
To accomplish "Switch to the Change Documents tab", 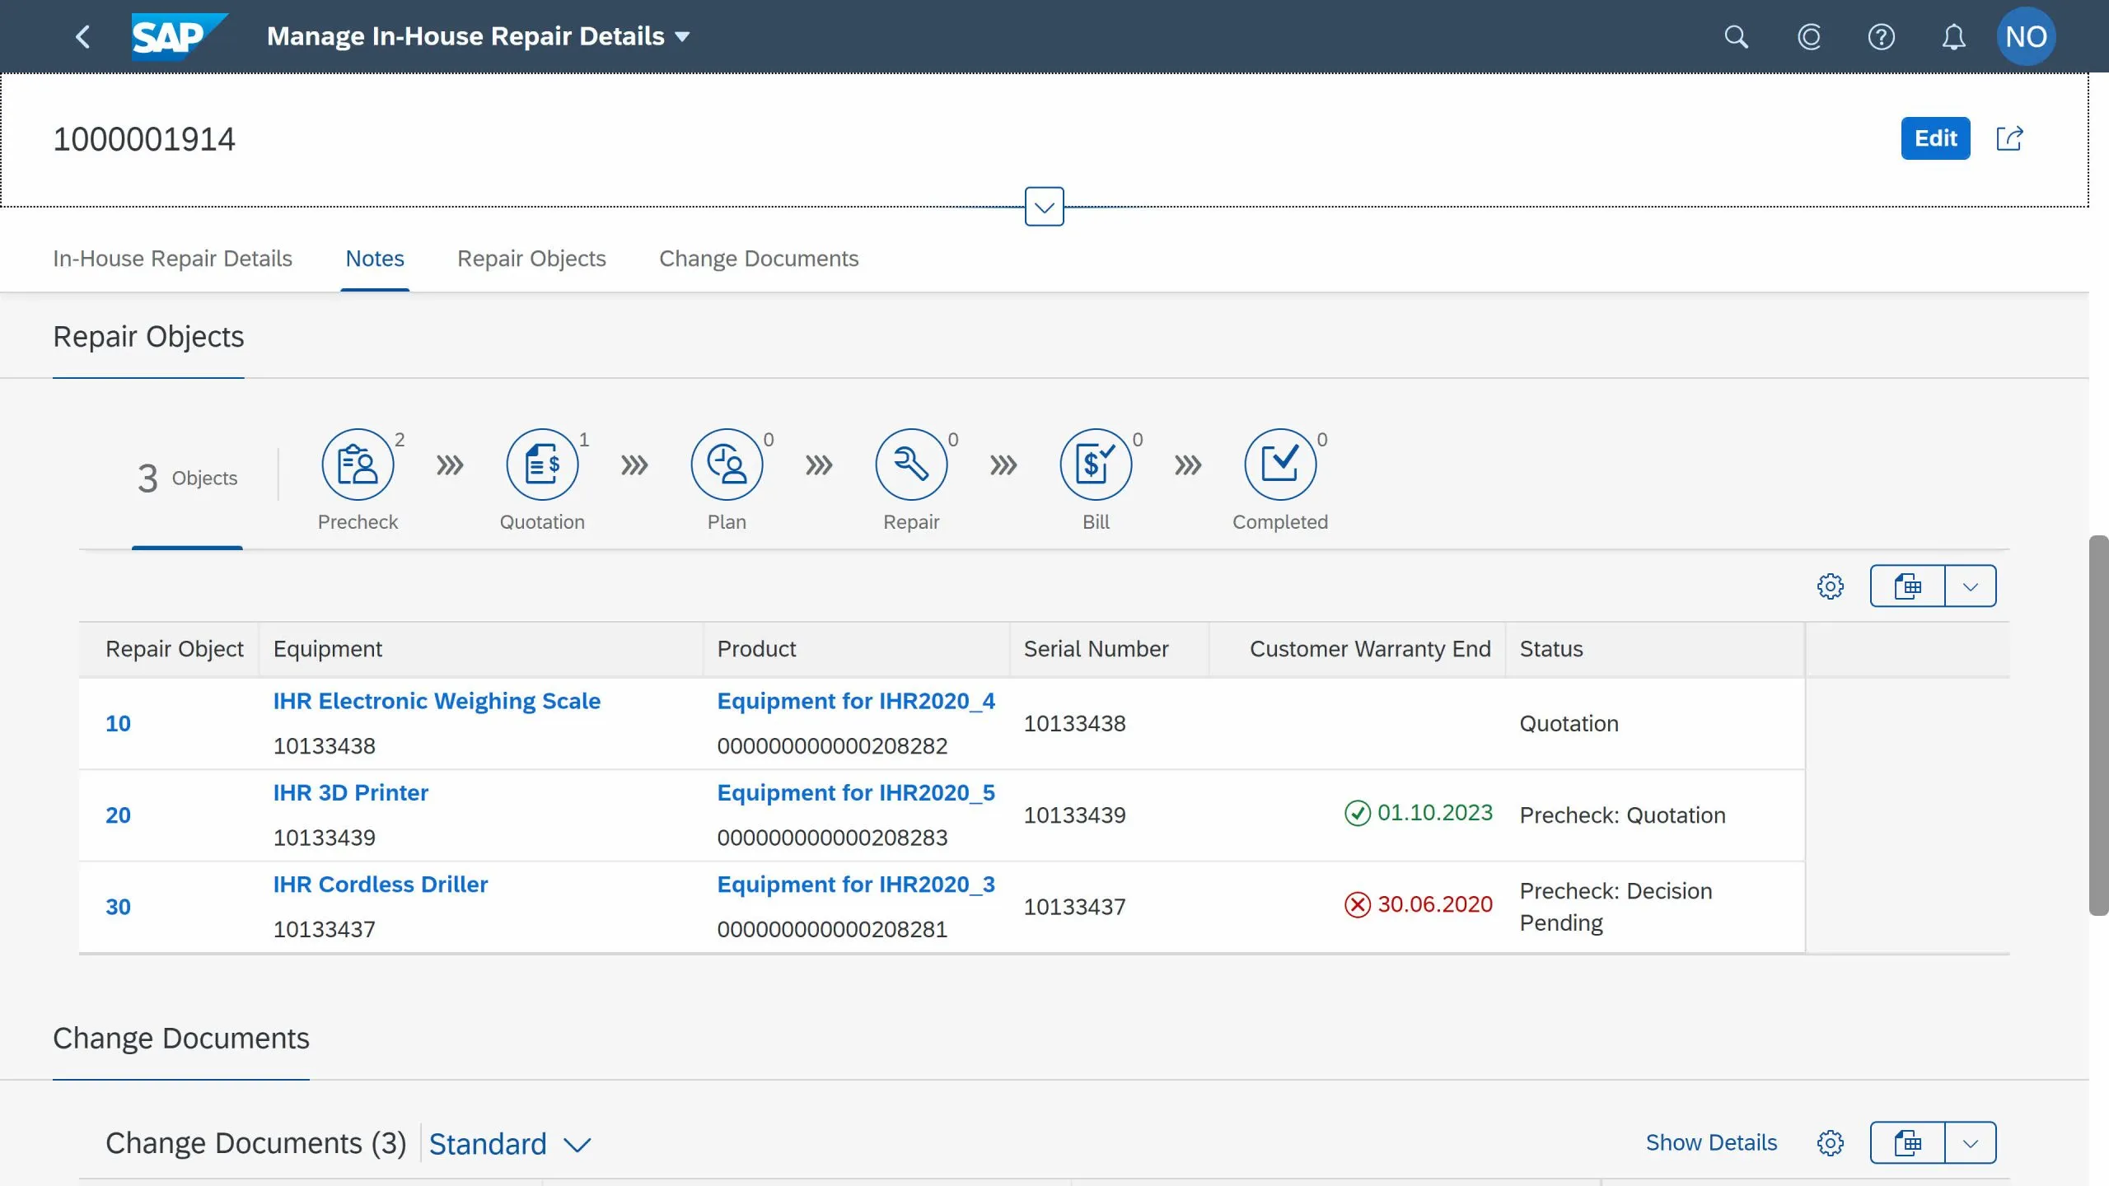I will (758, 259).
